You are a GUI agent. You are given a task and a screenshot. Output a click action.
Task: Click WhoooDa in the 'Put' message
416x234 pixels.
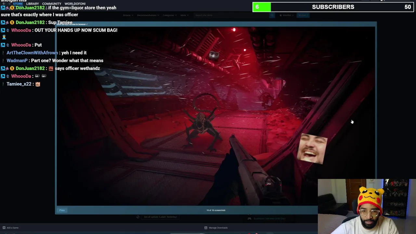click(21, 45)
